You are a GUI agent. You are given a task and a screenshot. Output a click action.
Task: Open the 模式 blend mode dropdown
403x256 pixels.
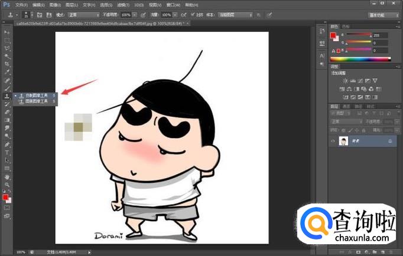click(x=84, y=15)
